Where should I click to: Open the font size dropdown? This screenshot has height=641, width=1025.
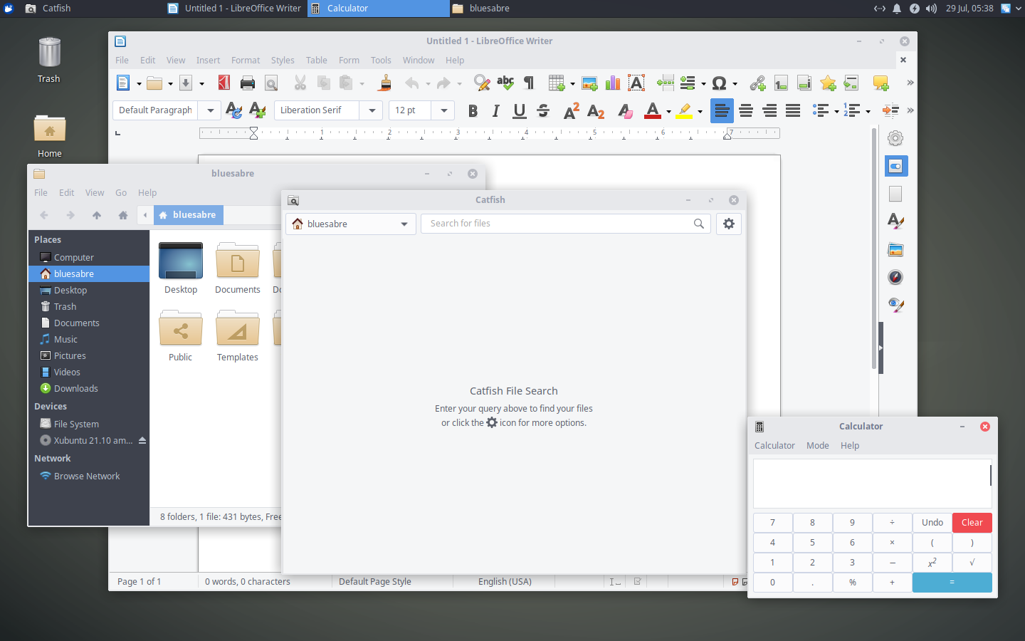point(443,110)
